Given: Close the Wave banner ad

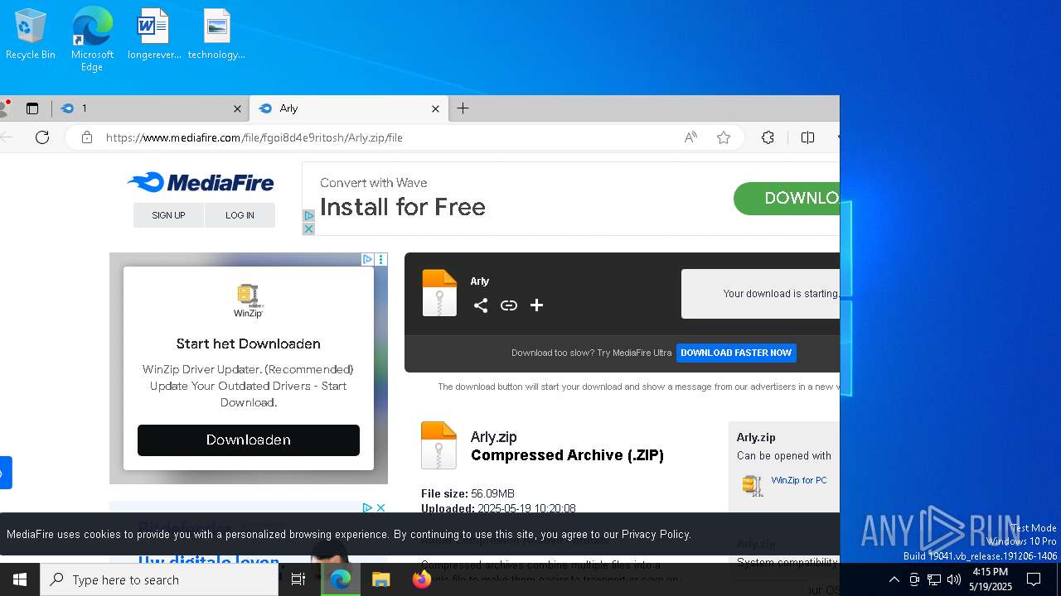Looking at the screenshot, I should [x=308, y=228].
